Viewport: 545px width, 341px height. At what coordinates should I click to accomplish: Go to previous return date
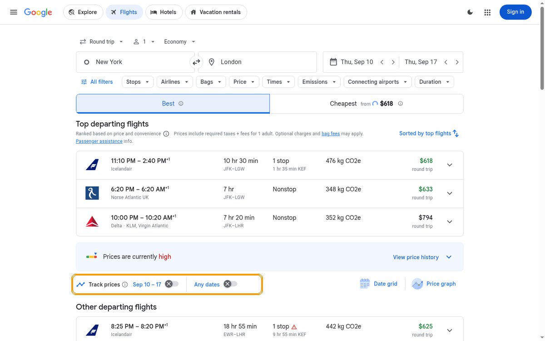pos(446,62)
